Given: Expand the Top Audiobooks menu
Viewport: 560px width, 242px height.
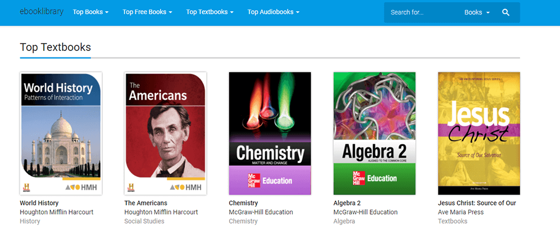Looking at the screenshot, I should point(273,12).
